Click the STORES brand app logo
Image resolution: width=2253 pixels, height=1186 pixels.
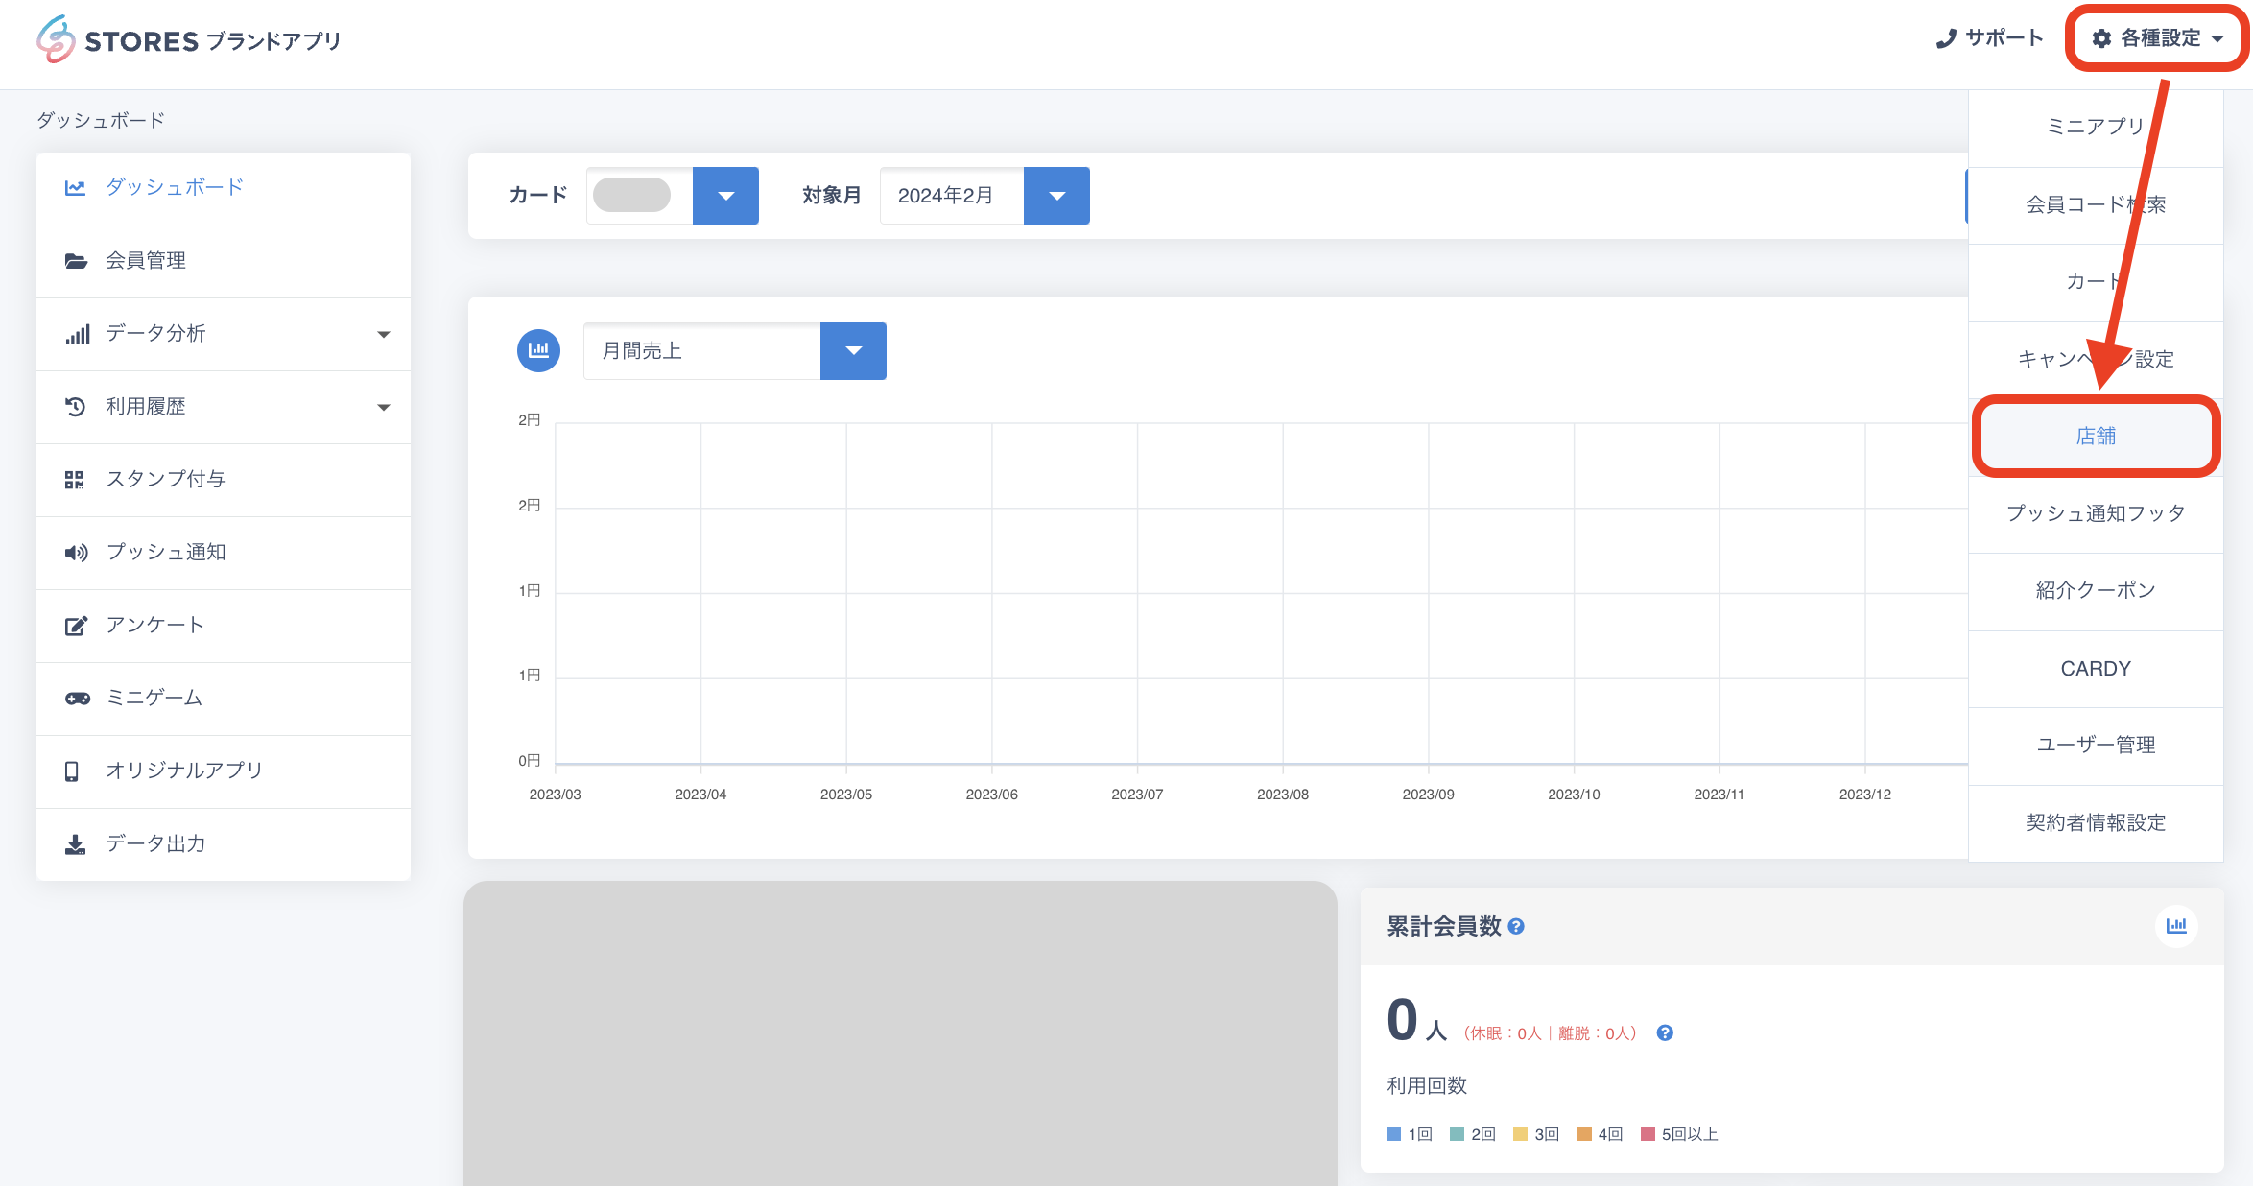coord(188,40)
